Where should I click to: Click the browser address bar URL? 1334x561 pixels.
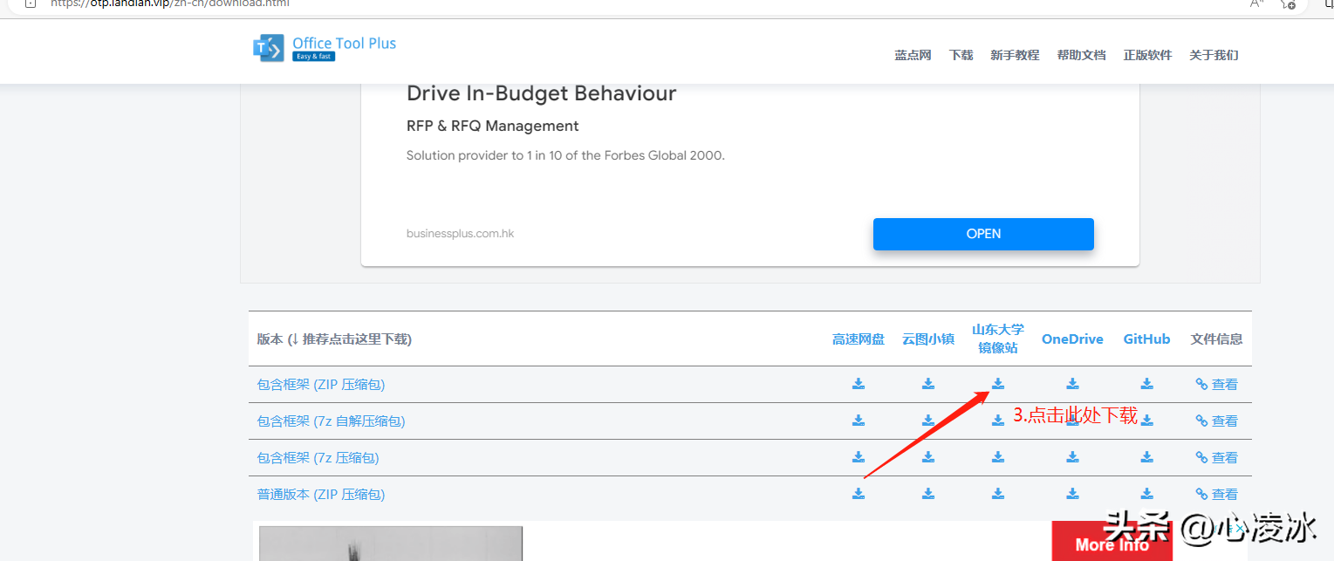(x=170, y=3)
